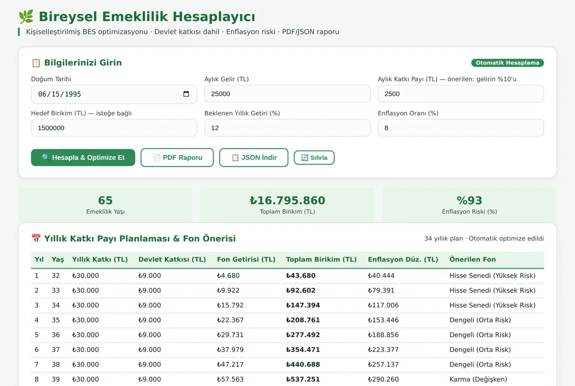Click the Toplam Birikim (TL) column header

pyautogui.click(x=322, y=260)
